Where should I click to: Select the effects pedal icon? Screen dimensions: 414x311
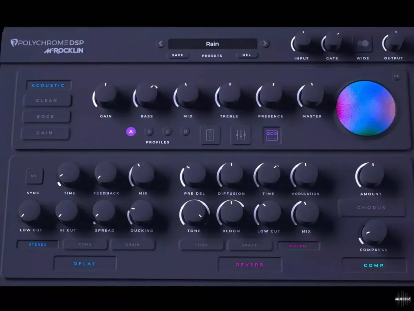point(272,135)
